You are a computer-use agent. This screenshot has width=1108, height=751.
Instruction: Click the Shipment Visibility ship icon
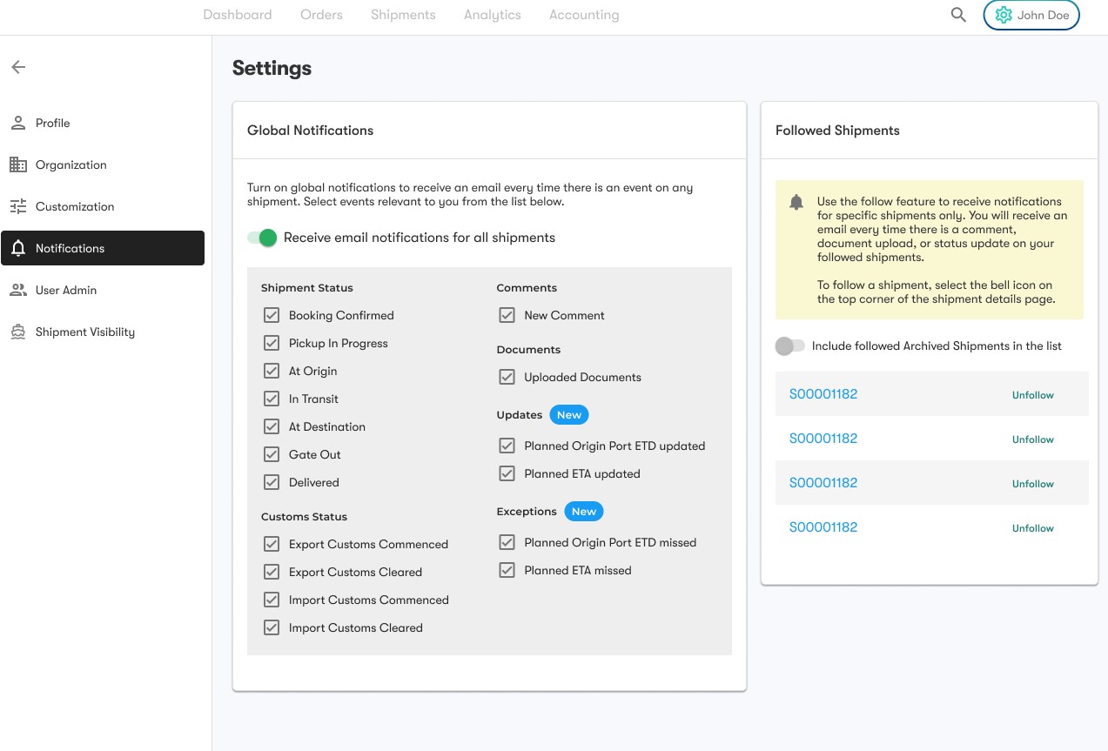pos(18,332)
